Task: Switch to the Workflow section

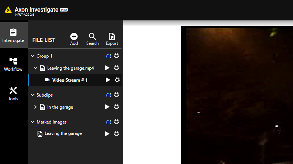Action: 13,65
